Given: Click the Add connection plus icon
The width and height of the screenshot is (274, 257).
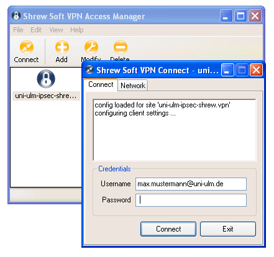Looking at the screenshot, I should click(x=62, y=47).
